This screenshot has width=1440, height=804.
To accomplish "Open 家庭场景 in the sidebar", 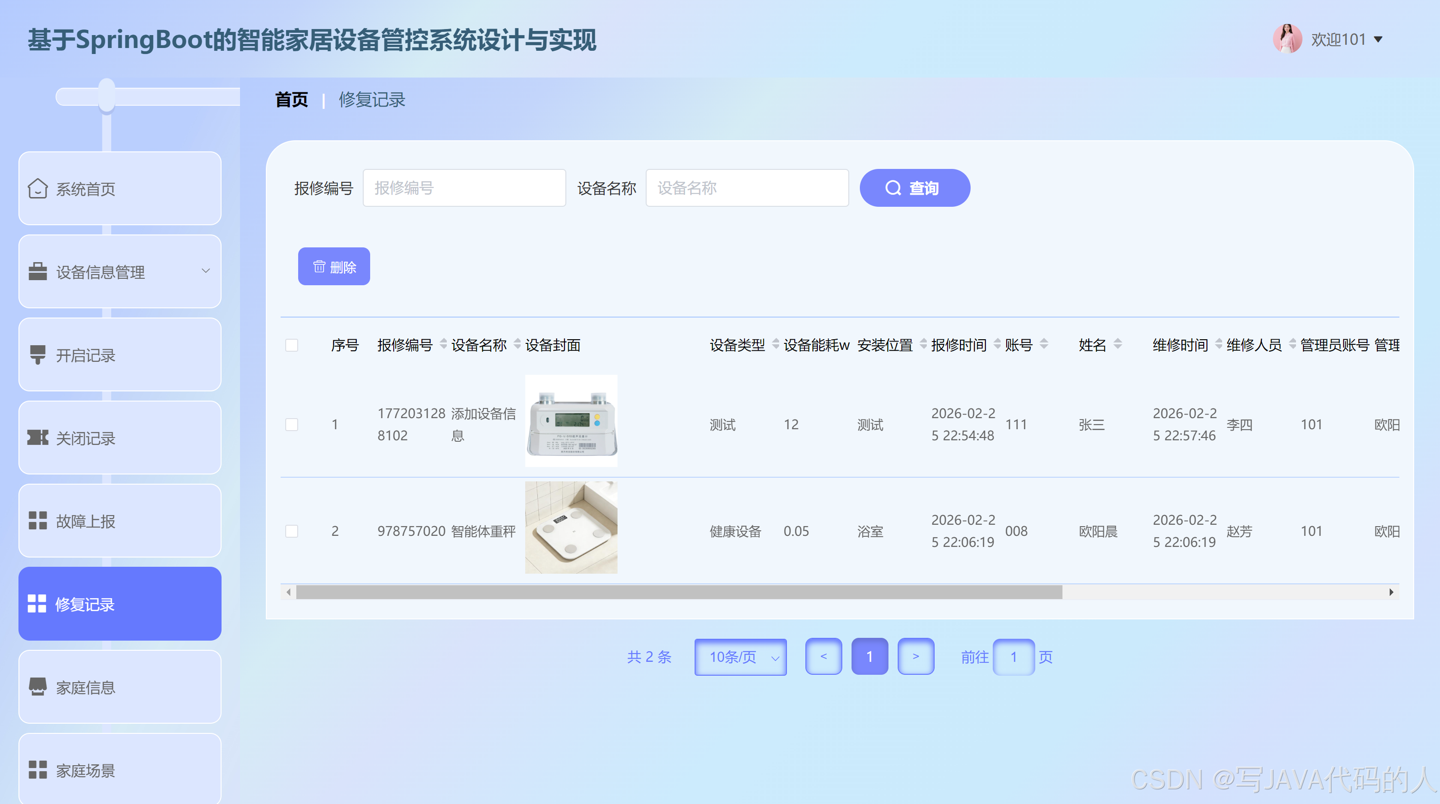I will coord(120,770).
